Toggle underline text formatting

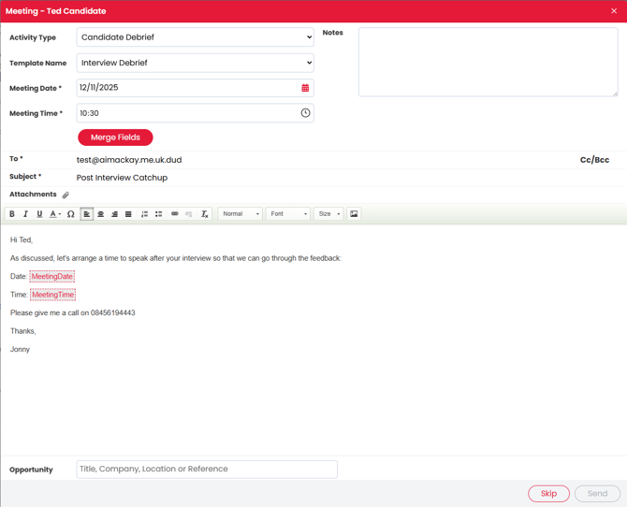pyautogui.click(x=39, y=214)
